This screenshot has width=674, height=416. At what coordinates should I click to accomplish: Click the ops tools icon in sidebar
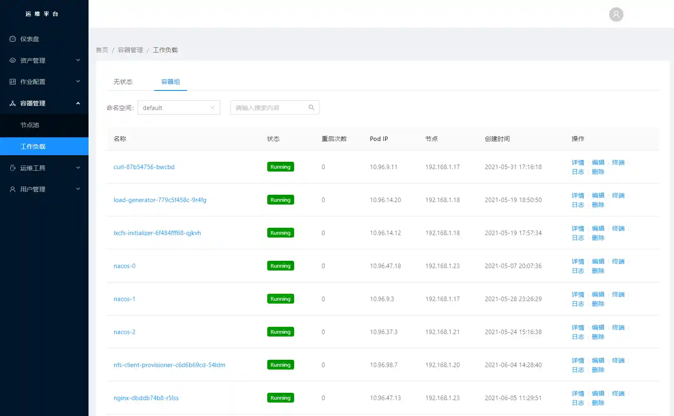click(13, 168)
